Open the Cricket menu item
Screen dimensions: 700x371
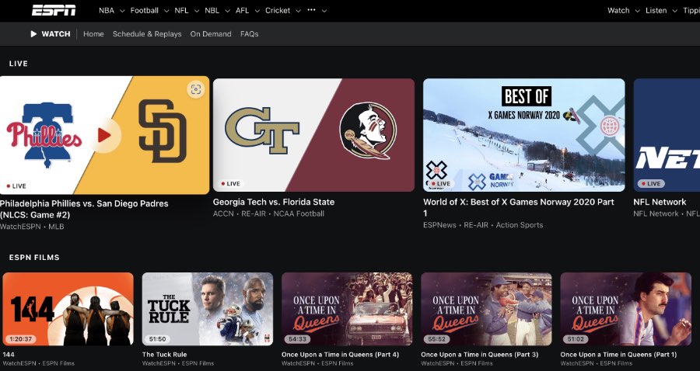click(278, 10)
